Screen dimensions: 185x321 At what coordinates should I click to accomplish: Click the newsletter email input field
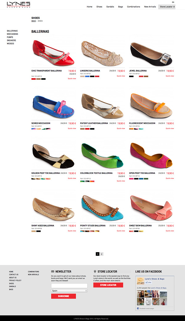click(69, 286)
